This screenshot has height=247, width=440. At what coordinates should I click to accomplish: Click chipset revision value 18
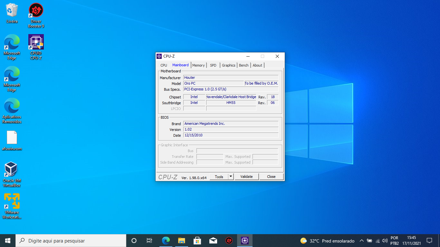pyautogui.click(x=273, y=97)
